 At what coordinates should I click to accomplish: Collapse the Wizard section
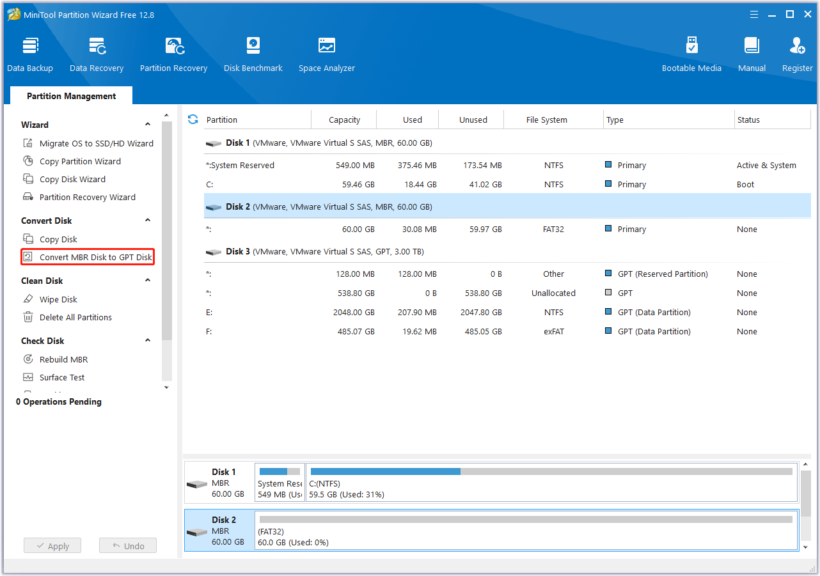(x=148, y=125)
